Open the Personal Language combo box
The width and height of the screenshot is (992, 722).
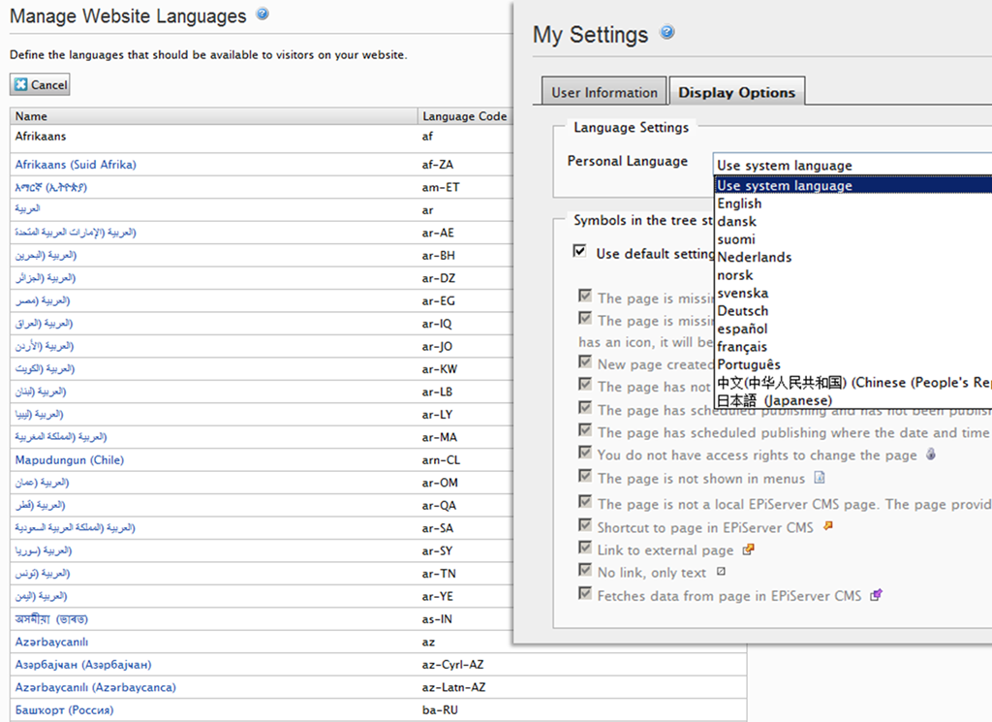(852, 166)
